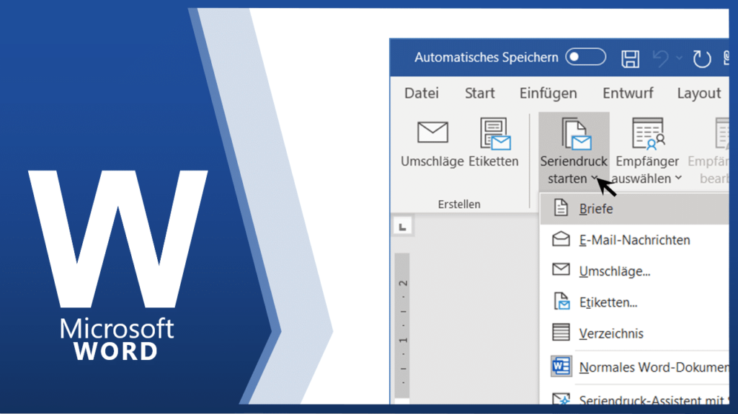This screenshot has width=738, height=414.
Task: Switch to the Entwurf tab
Action: tap(628, 94)
